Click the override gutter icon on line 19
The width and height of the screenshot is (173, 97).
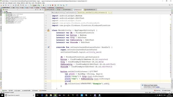coord(48,47)
